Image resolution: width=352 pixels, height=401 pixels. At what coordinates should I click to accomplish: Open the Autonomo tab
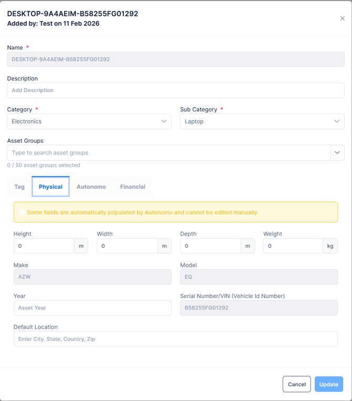(91, 187)
